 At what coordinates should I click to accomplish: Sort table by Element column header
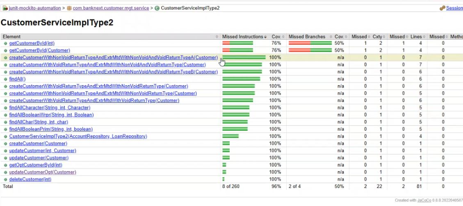pos(11,37)
